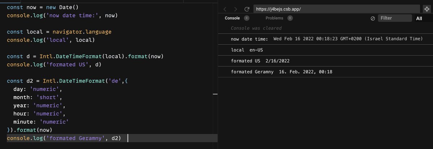Refresh the preview page
Viewport: 433px width, 149px height.
click(x=247, y=9)
